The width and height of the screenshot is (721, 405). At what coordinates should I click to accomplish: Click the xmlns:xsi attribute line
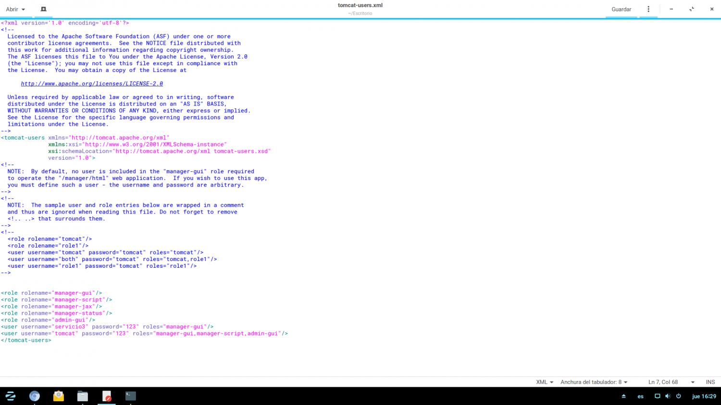pyautogui.click(x=137, y=144)
